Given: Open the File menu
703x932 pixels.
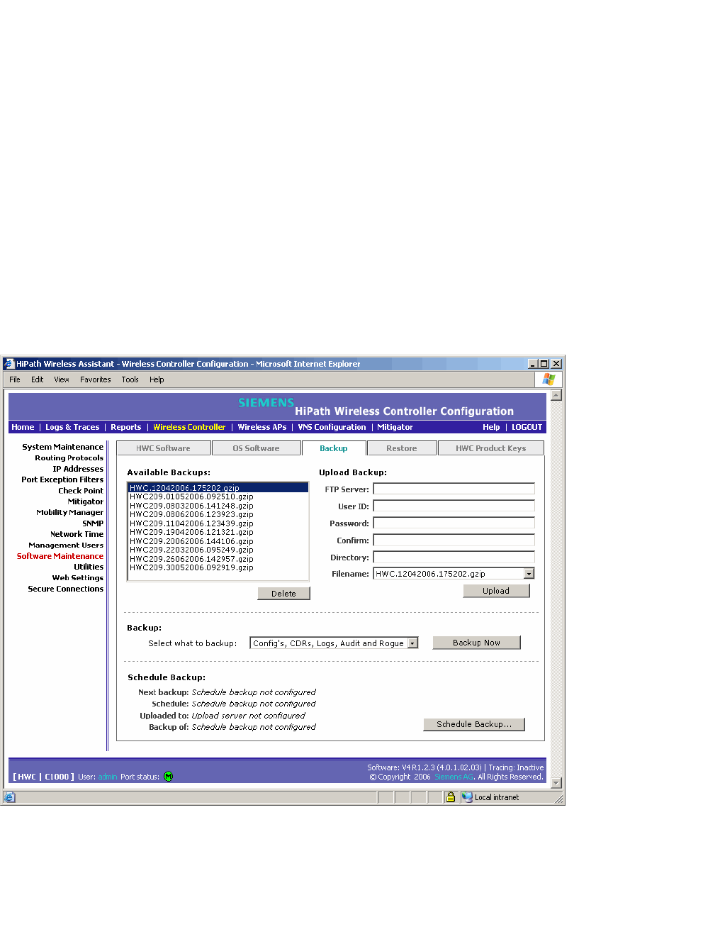Looking at the screenshot, I should pyautogui.click(x=15, y=379).
